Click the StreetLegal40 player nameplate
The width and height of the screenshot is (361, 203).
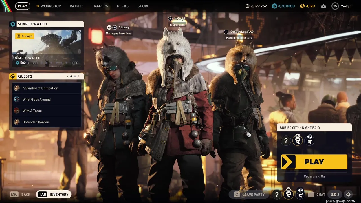[242, 32]
